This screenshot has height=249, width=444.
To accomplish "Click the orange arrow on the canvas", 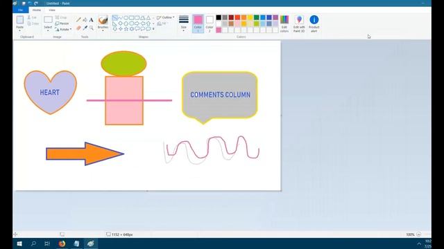I will [x=85, y=154].
